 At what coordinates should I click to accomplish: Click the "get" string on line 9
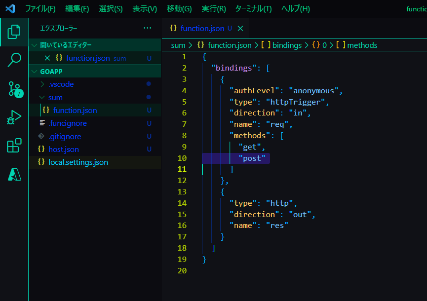coord(250,147)
